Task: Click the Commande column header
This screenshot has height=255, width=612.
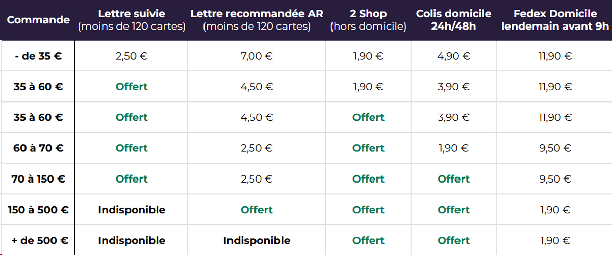Action: pos(38,20)
